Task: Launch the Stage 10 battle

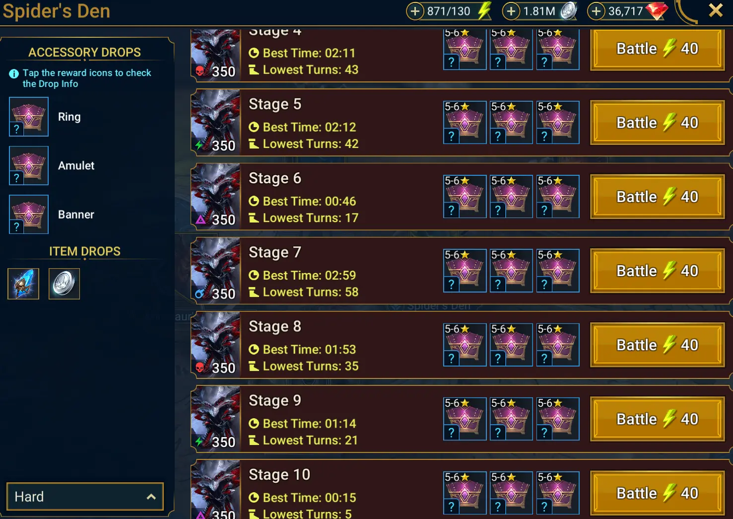Action: coord(657,493)
